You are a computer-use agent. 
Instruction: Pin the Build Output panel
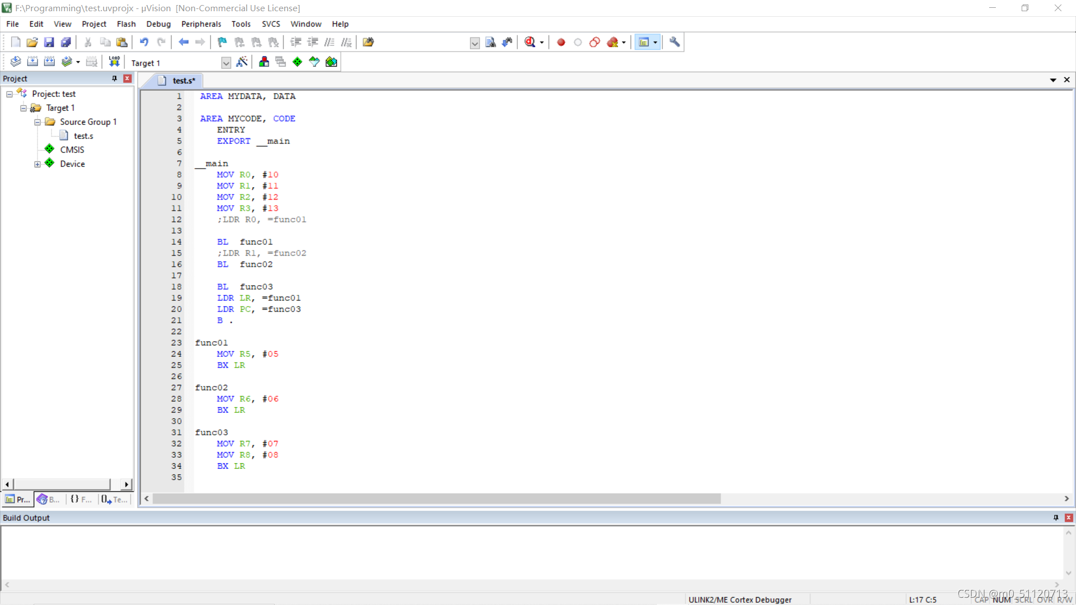pyautogui.click(x=1056, y=518)
